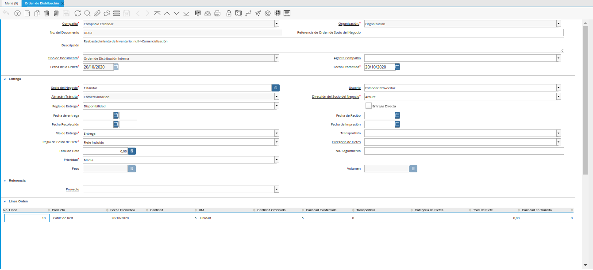Viewport: 593px width, 270px height.
Task: Click the No. Seguimiento input field
Action: [463, 151]
